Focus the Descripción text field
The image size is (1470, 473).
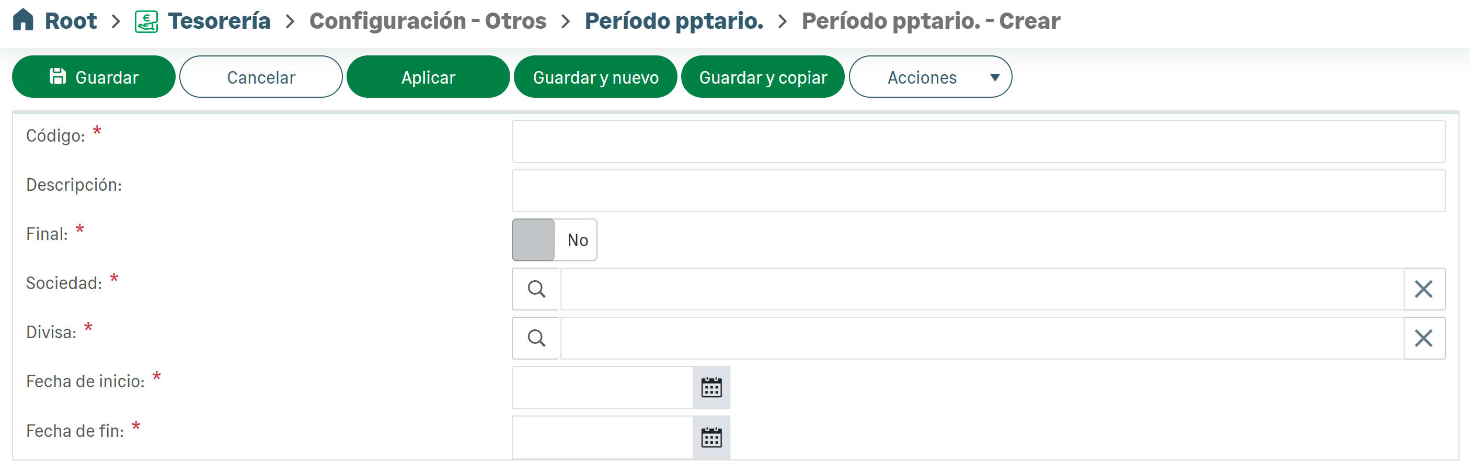pyautogui.click(x=978, y=191)
